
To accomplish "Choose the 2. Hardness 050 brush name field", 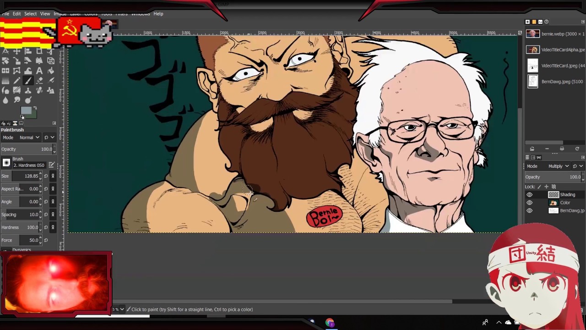I will coord(29,165).
